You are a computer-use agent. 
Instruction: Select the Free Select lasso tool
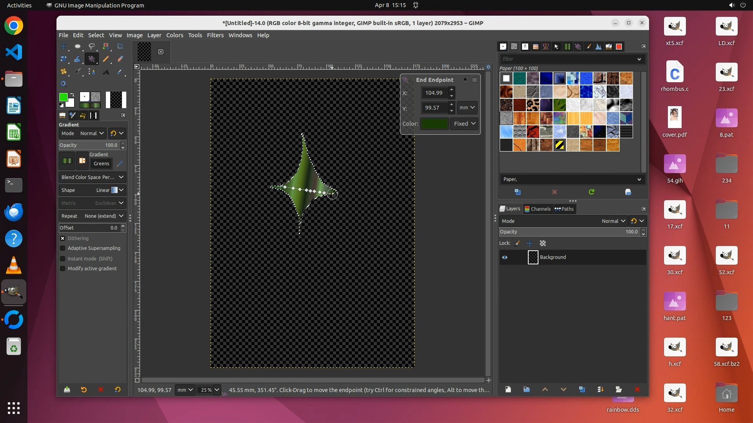pyautogui.click(x=91, y=46)
